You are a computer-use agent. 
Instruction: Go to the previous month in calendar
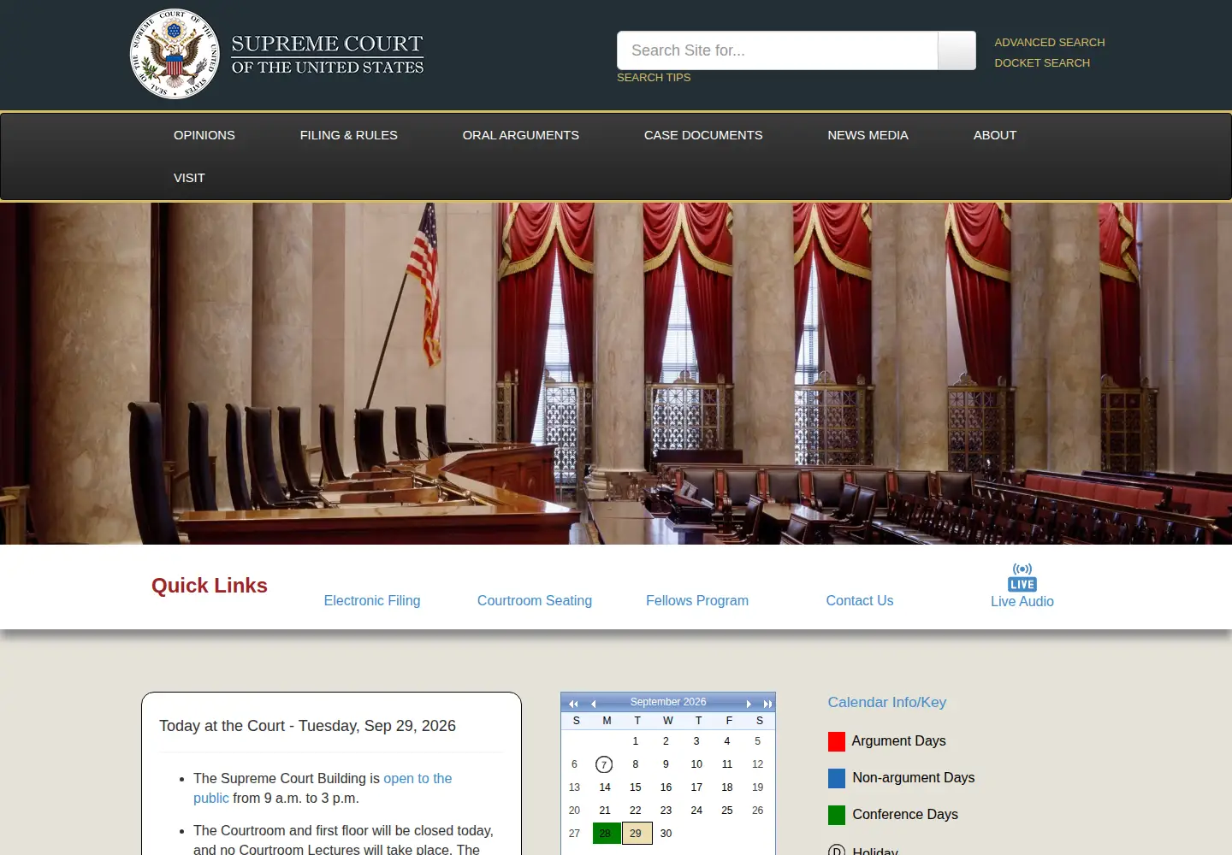click(x=593, y=704)
